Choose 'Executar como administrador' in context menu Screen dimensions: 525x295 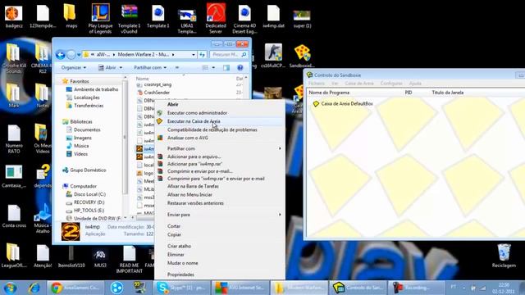point(197,113)
